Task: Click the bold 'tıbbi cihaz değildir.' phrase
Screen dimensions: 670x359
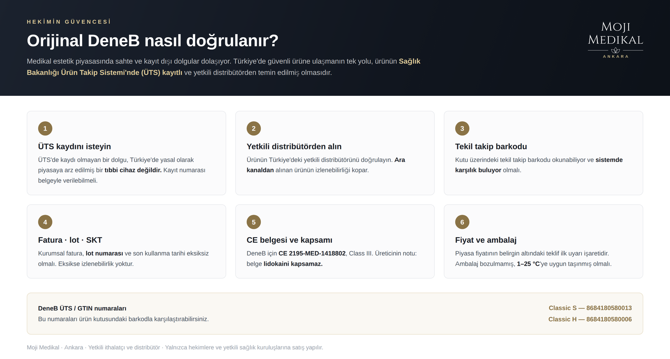Action: tap(133, 170)
